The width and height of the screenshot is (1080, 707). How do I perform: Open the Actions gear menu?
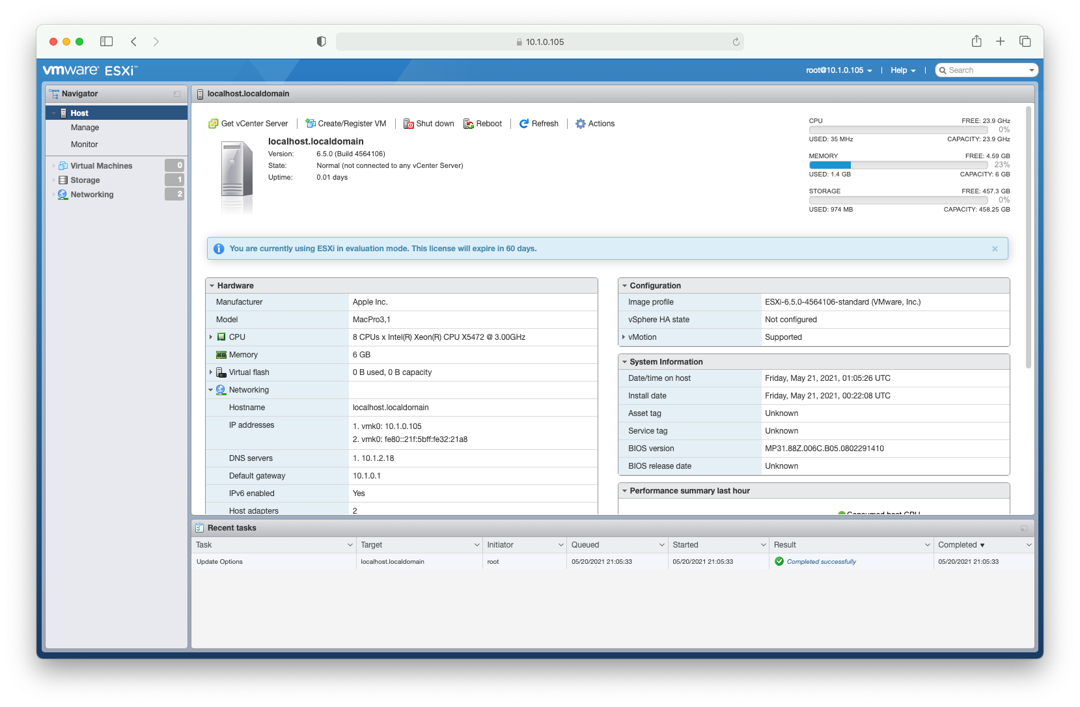[x=581, y=124]
